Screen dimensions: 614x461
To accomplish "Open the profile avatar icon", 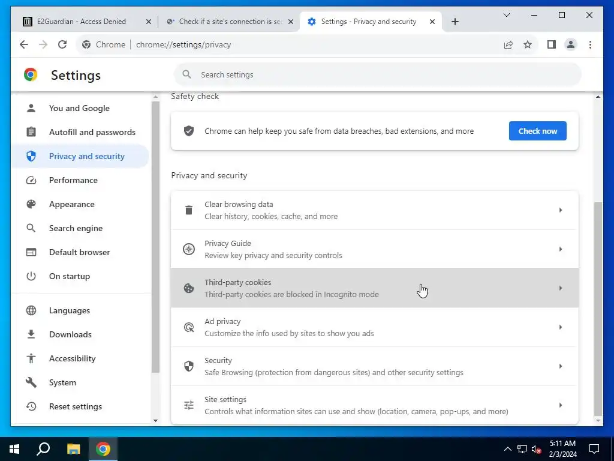I will (x=571, y=44).
